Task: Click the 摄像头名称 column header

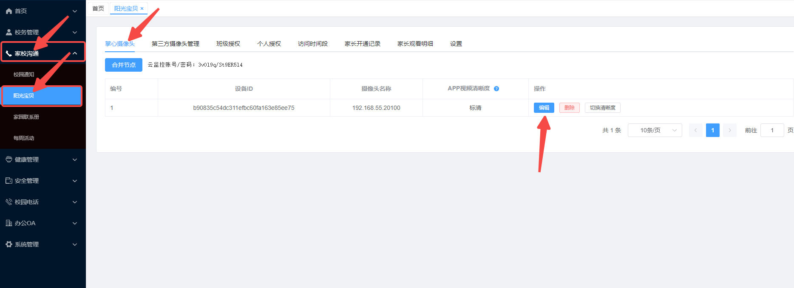Action: click(x=376, y=89)
